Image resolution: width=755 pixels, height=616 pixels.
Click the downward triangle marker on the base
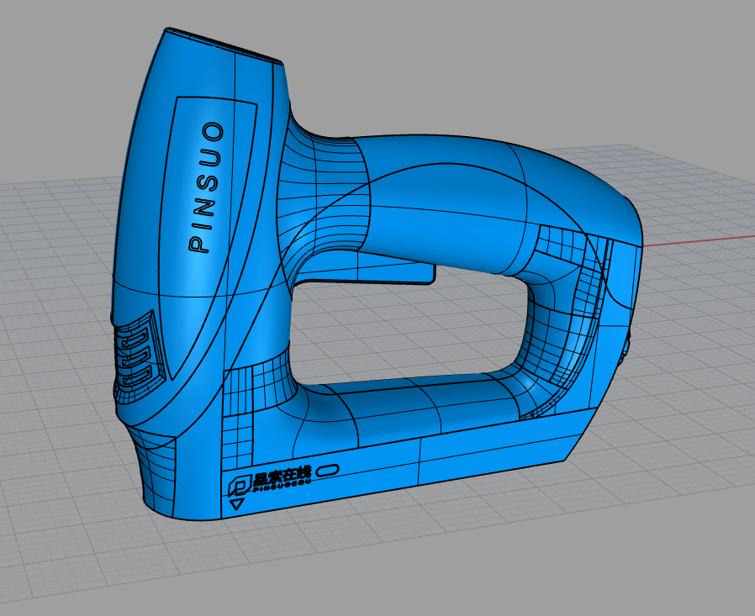click(236, 504)
